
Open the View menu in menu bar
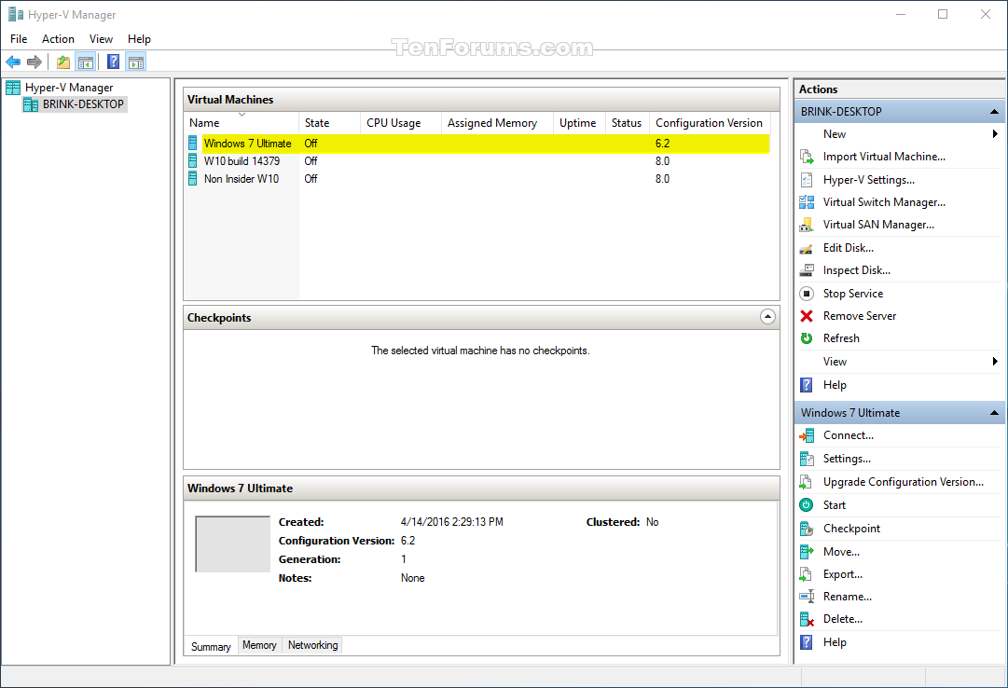101,38
